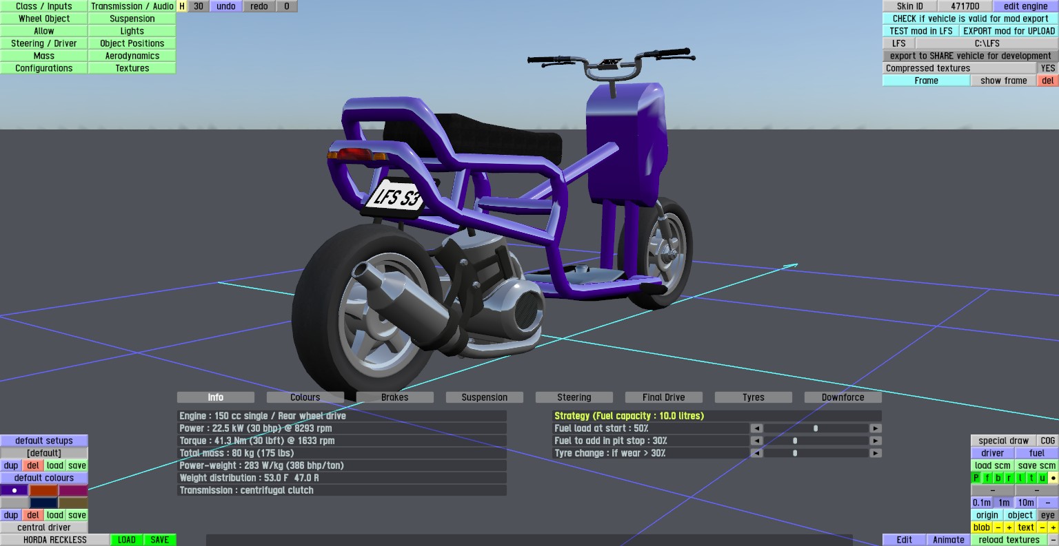The image size is (1059, 546).
Task: Open the Textures editor
Action: tap(132, 68)
